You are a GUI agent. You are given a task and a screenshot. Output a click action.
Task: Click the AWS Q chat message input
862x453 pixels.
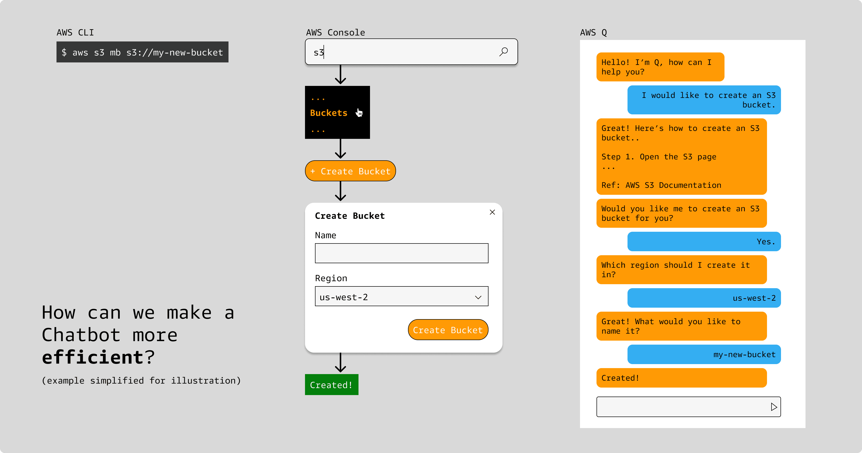(689, 407)
